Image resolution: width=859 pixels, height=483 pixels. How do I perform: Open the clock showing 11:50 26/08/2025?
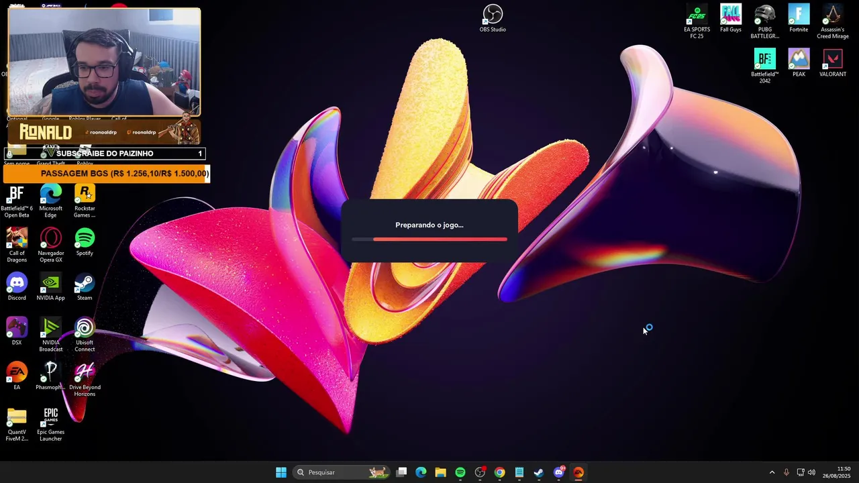click(837, 472)
